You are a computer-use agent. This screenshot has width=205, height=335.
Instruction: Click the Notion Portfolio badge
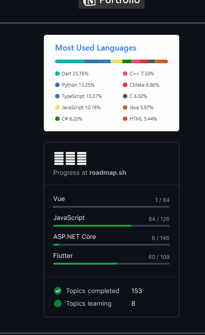point(112,3)
